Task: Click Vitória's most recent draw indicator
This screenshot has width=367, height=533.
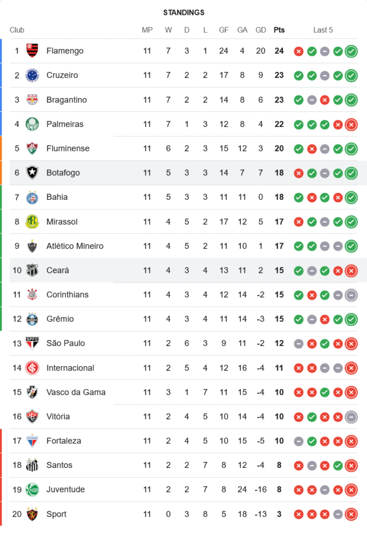Action: coord(351,417)
